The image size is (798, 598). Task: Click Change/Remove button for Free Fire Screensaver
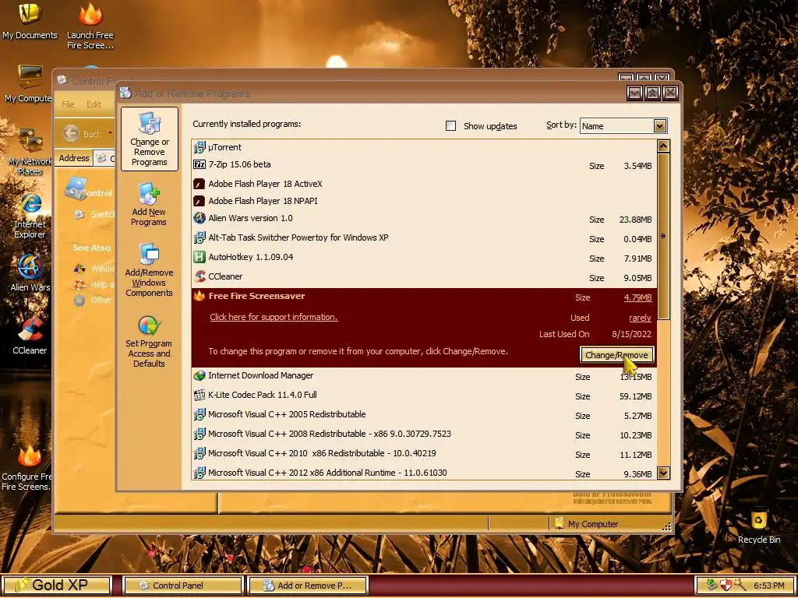coord(616,355)
